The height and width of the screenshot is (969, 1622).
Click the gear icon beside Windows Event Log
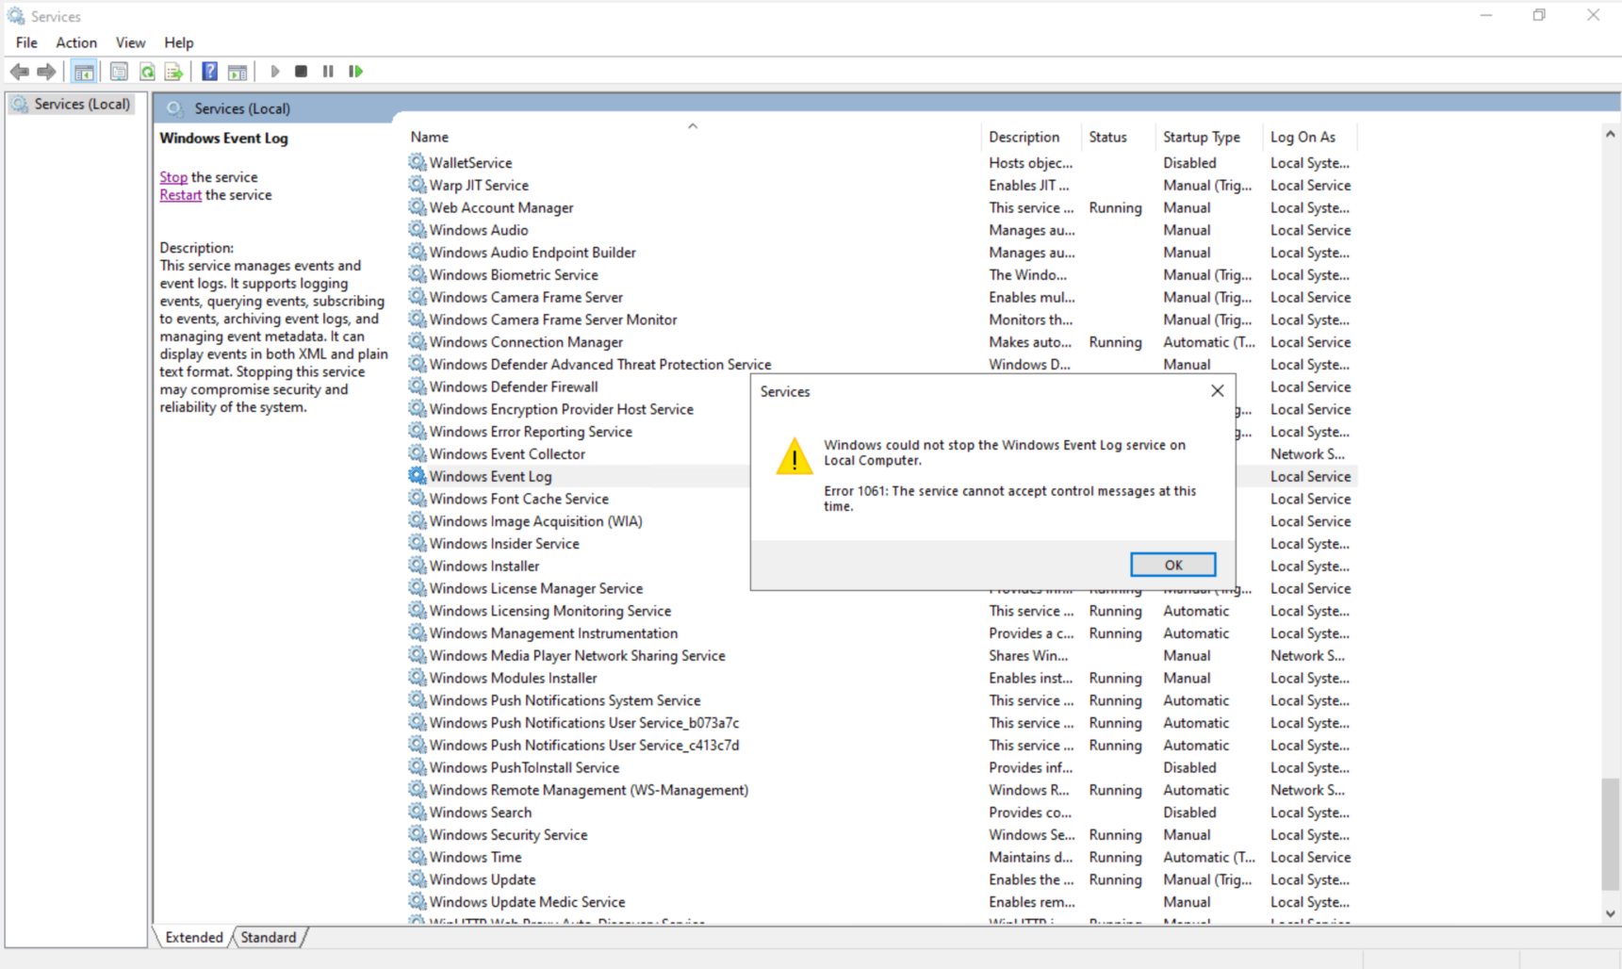[417, 476]
